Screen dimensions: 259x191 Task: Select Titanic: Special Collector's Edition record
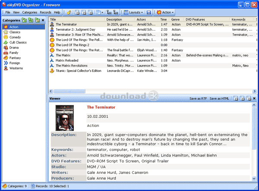tap(153, 71)
